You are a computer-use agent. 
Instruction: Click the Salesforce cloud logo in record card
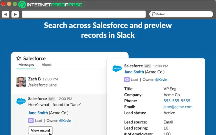(x=117, y=69)
